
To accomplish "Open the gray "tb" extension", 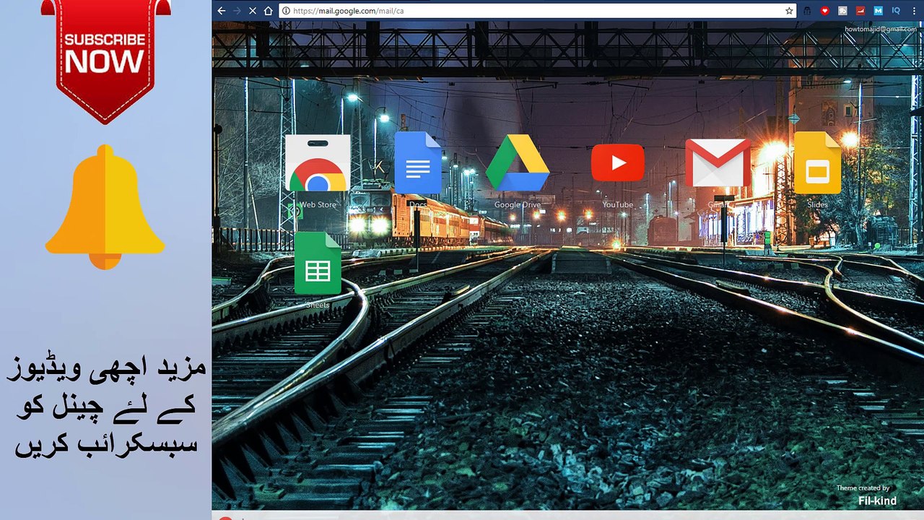I will point(842,11).
